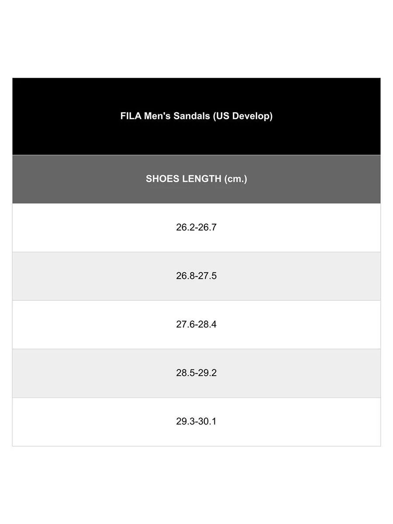This screenshot has width=393, height=524.
Task: Select the 29.3-30.1 bottom row
Action: coord(196,421)
